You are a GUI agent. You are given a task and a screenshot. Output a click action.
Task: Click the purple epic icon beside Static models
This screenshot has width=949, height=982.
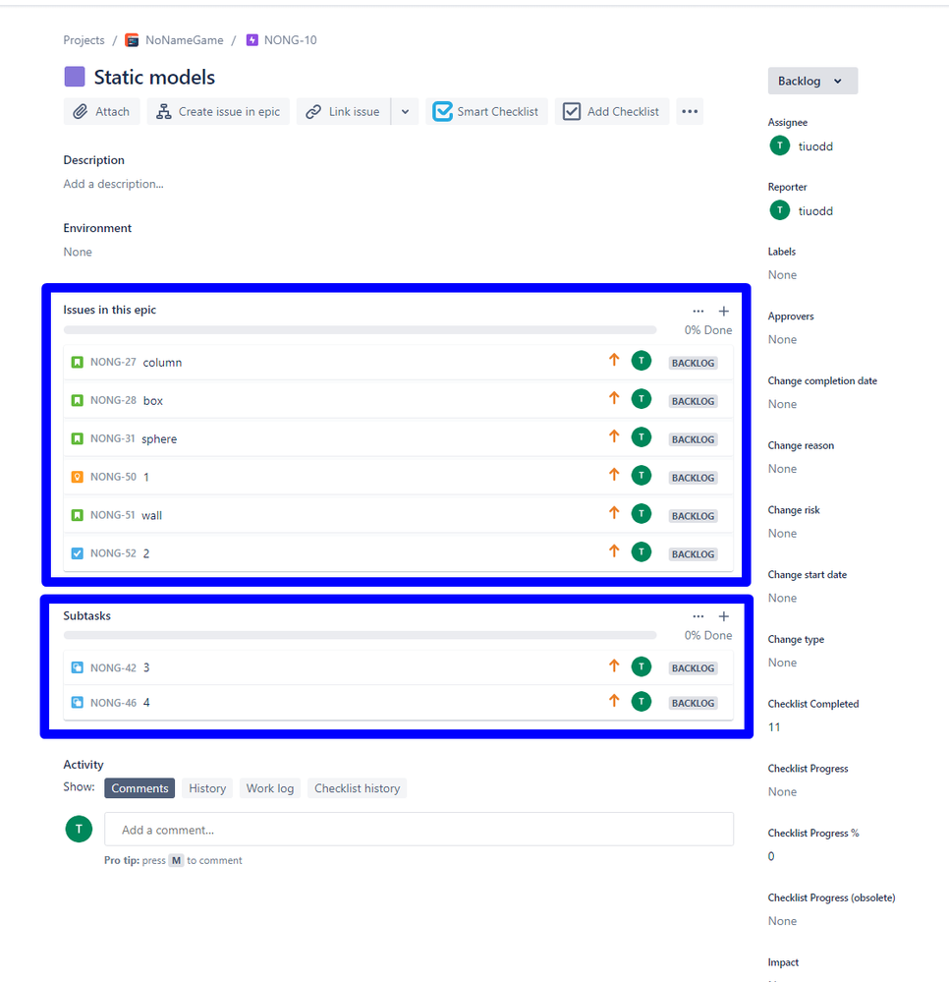[x=74, y=77]
